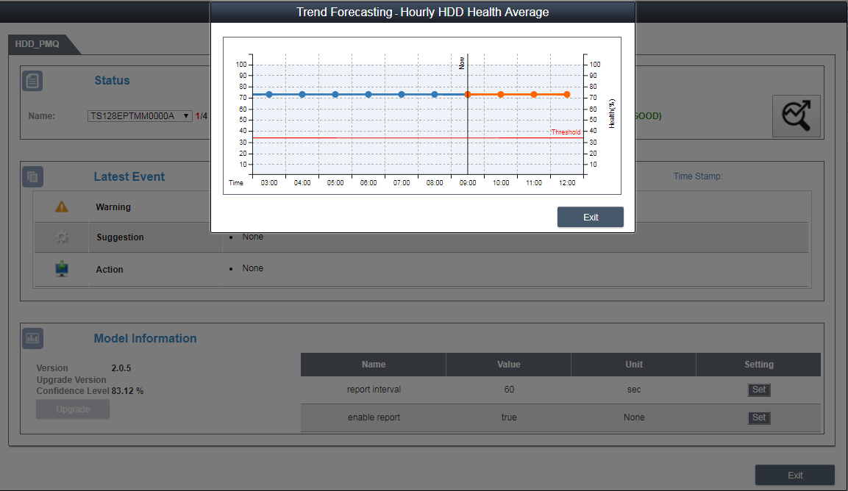The height and width of the screenshot is (491, 848).
Task: Click the Model Information chart icon
Action: coord(32,339)
